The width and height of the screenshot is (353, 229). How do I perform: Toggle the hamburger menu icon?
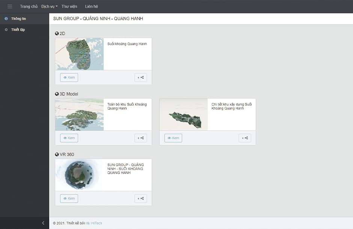pos(10,6)
